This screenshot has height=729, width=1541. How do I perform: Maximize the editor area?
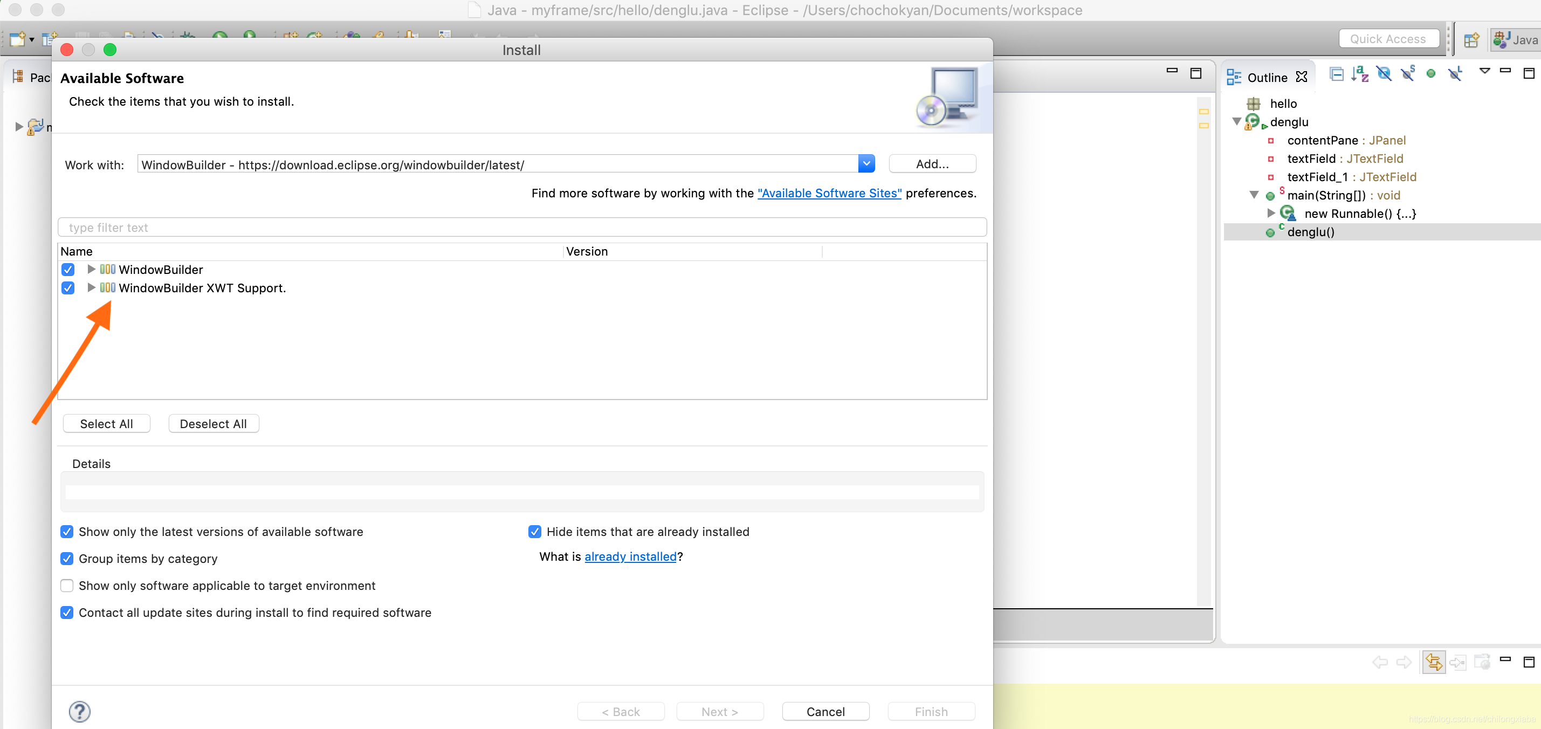(1196, 73)
